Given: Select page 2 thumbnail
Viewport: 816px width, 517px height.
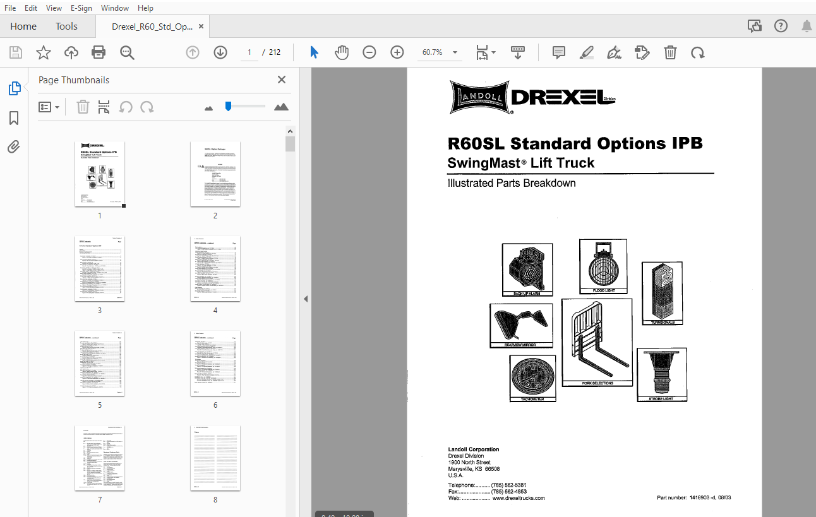Looking at the screenshot, I should point(215,174).
